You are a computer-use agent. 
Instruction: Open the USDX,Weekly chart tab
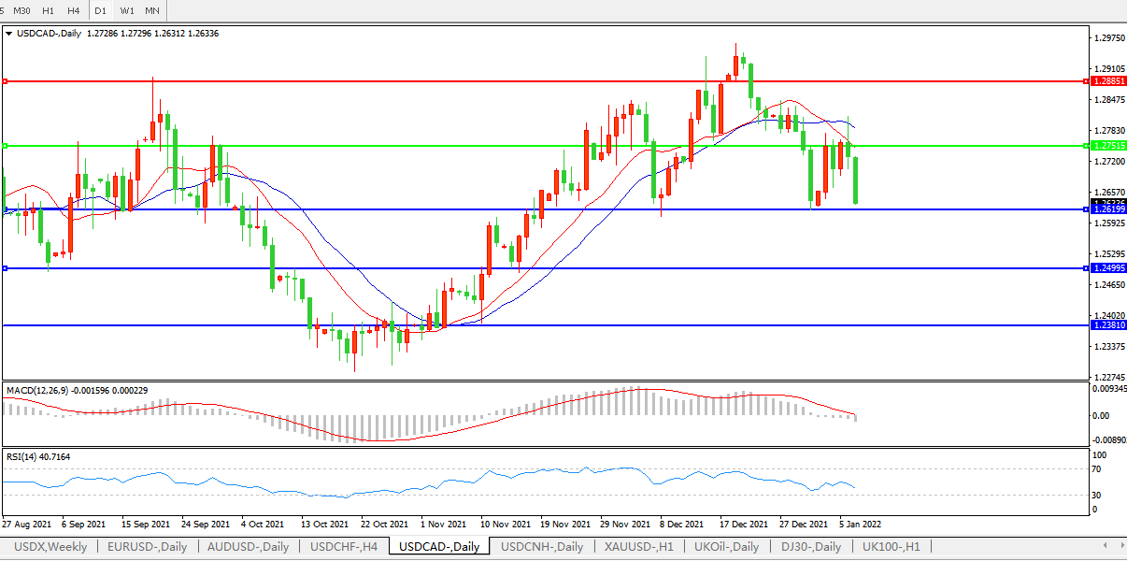[50, 546]
